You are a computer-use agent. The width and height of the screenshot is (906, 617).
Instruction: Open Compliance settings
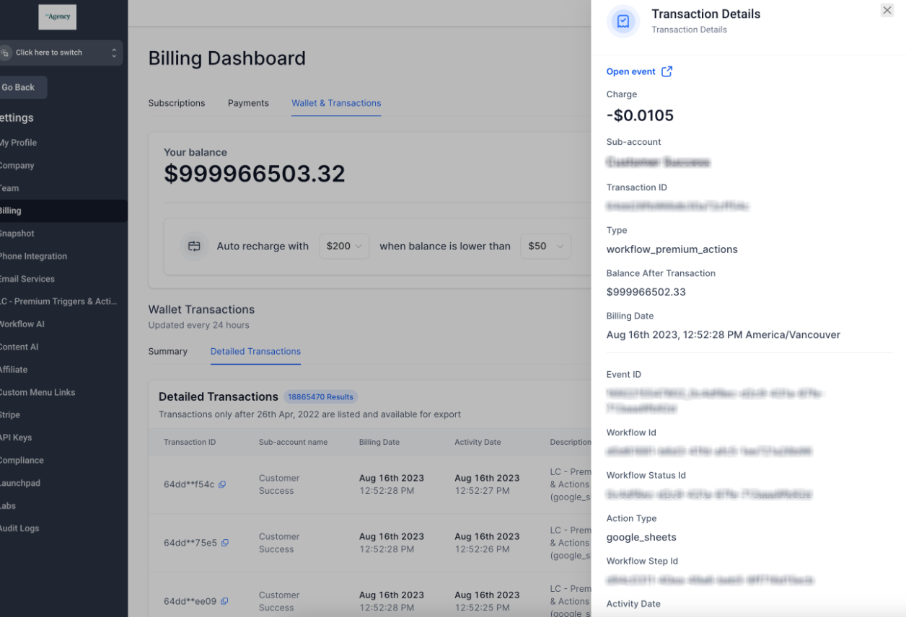point(22,460)
